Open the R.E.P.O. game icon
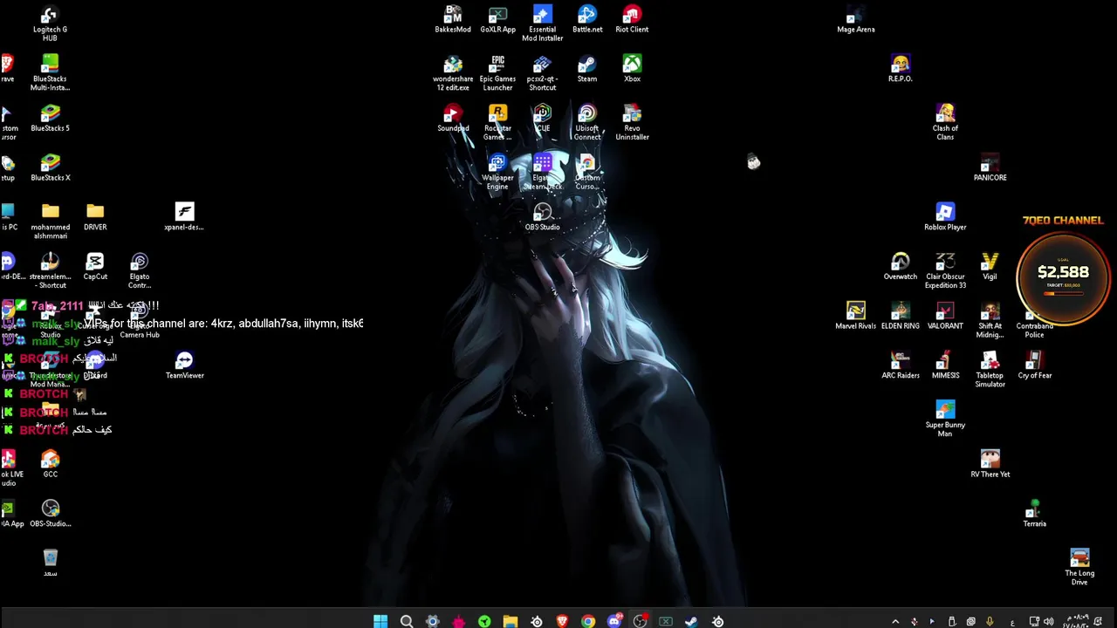 click(x=900, y=69)
